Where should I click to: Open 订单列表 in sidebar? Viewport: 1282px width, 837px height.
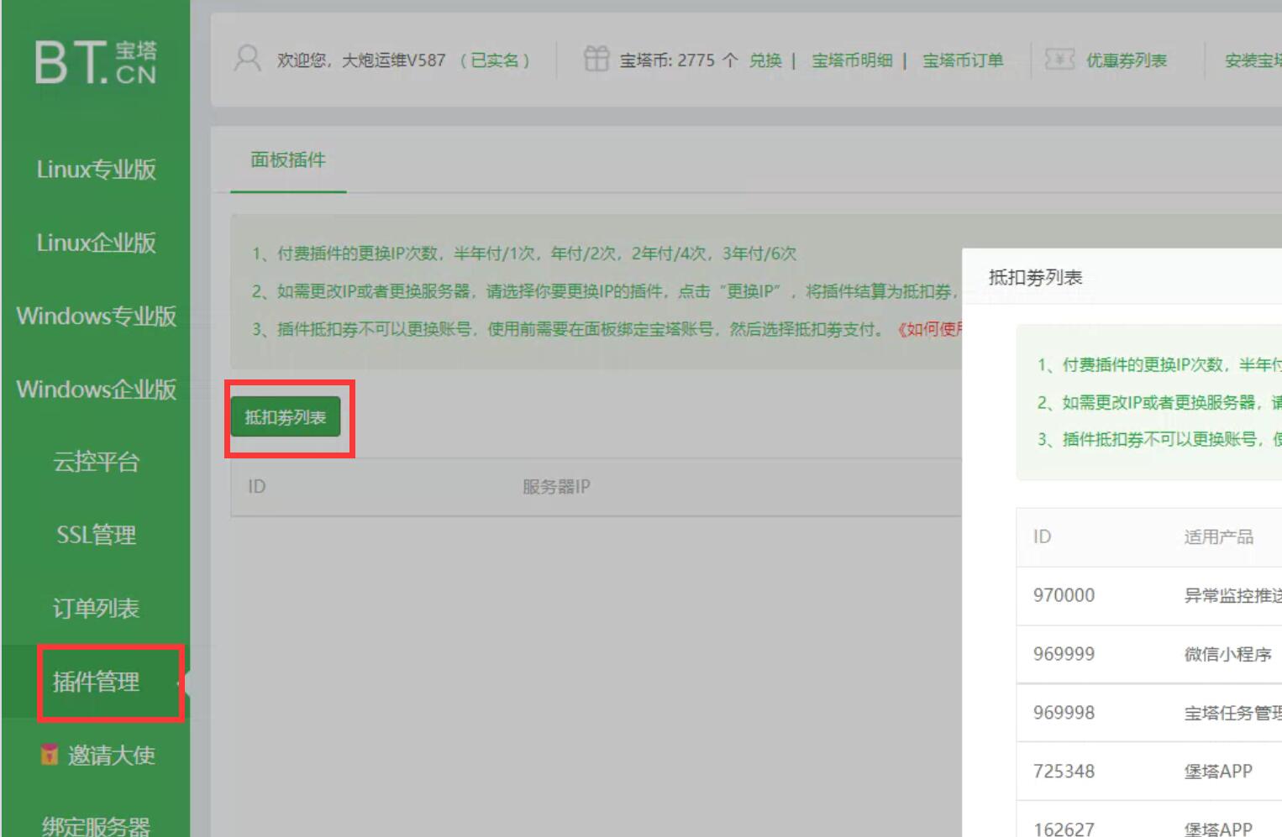96,608
